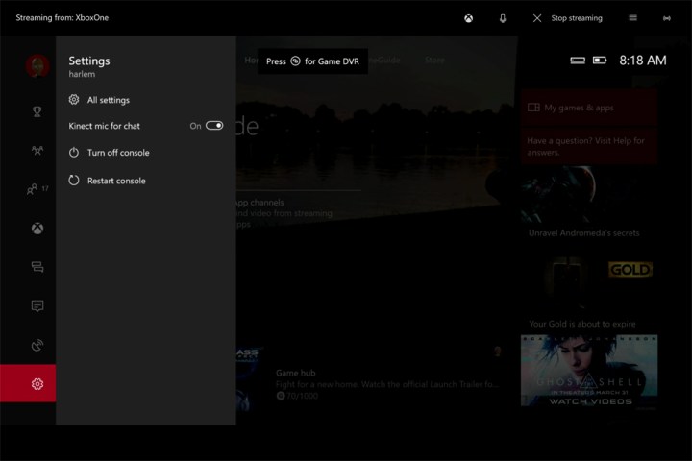This screenshot has height=461, width=692.
Task: Click the controller battery icon near the clock
Action: (x=600, y=60)
